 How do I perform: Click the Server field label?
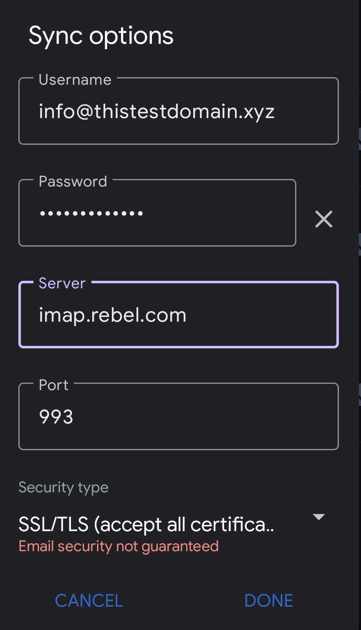(x=62, y=283)
